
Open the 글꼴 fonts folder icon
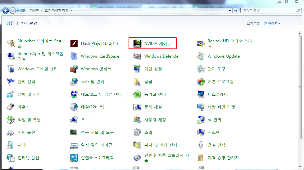tap(137, 82)
